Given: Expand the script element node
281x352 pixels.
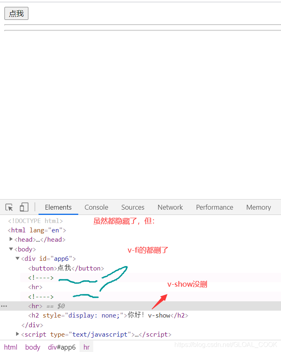Looking at the screenshot, I should [x=17, y=334].
